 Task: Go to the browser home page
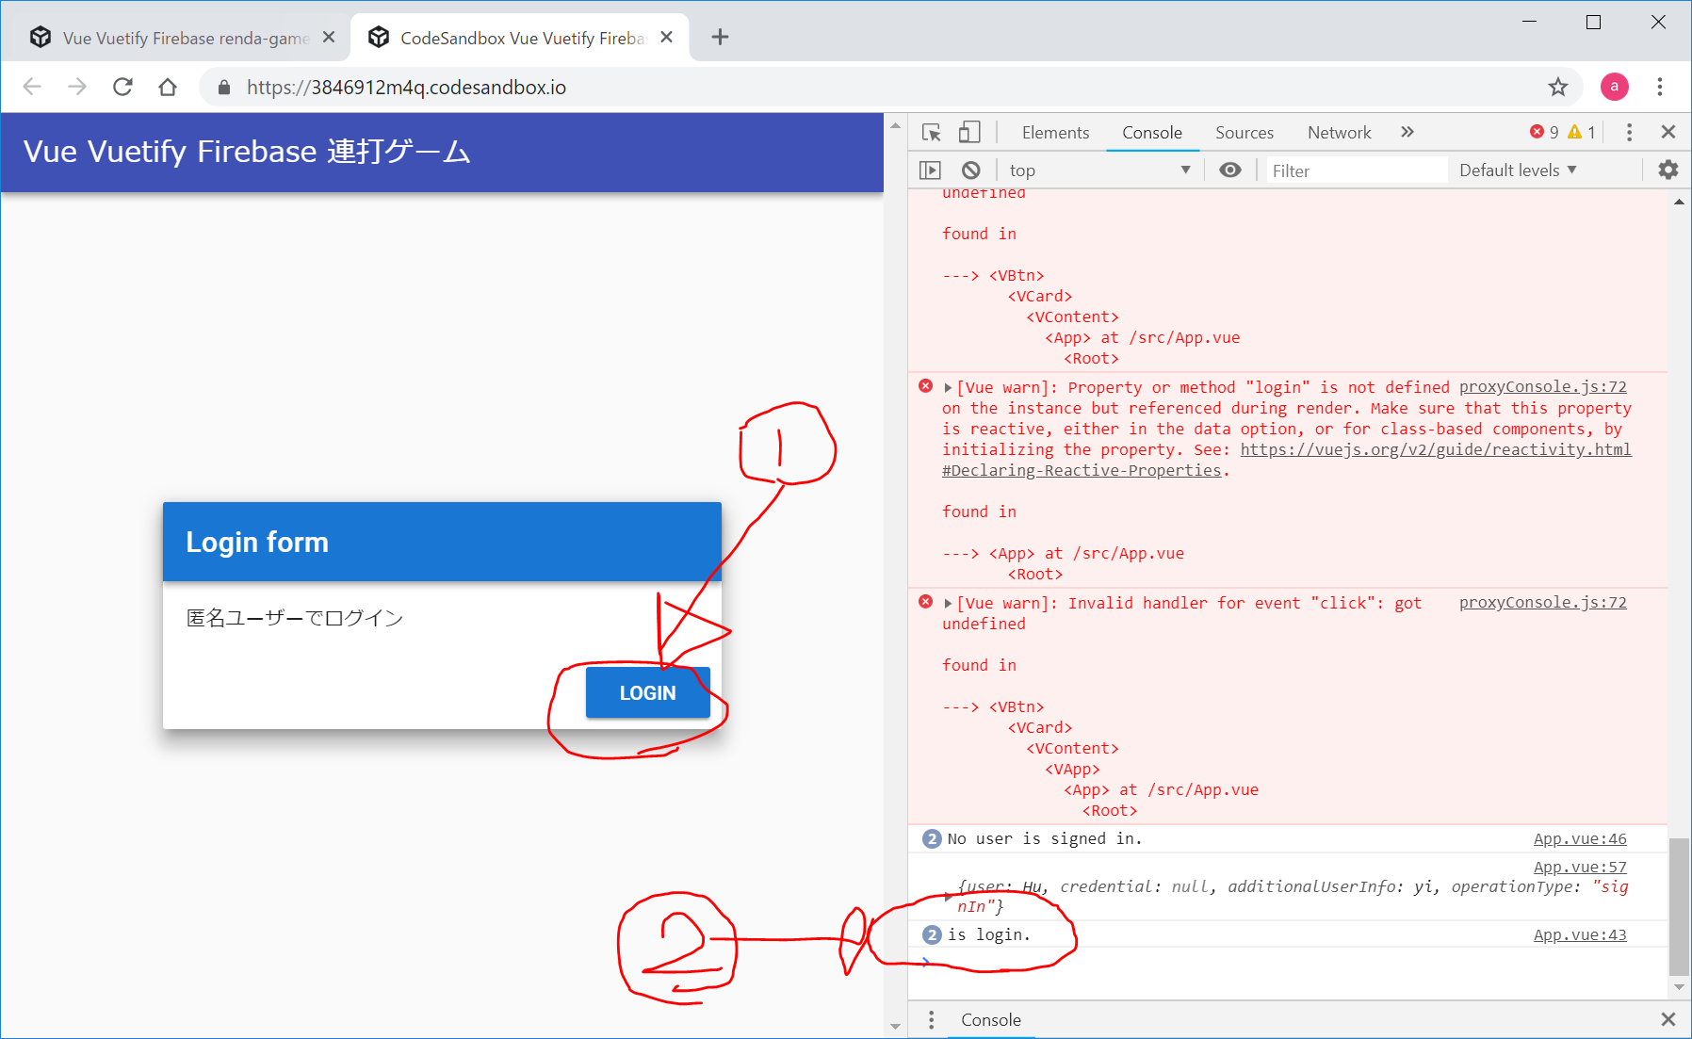coord(168,88)
